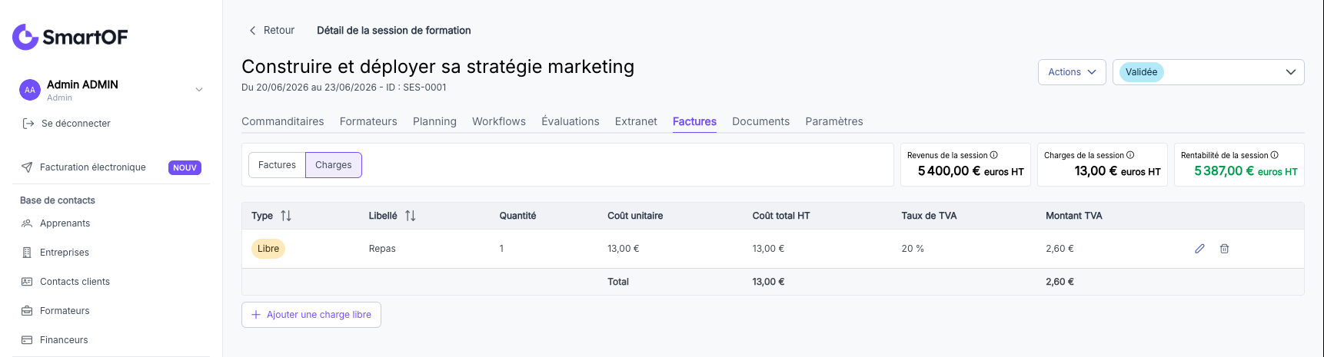Click the session ID SES-0001 text
Screen dimensions: 1324x357
tap(424, 88)
